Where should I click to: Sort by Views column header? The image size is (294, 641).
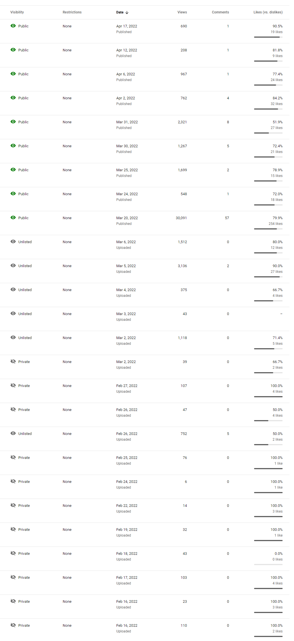tap(182, 12)
